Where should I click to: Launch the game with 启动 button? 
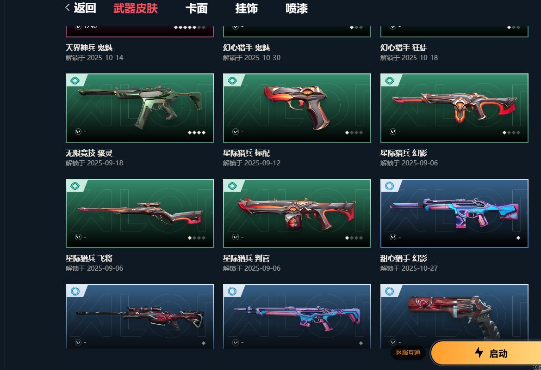pyautogui.click(x=486, y=353)
